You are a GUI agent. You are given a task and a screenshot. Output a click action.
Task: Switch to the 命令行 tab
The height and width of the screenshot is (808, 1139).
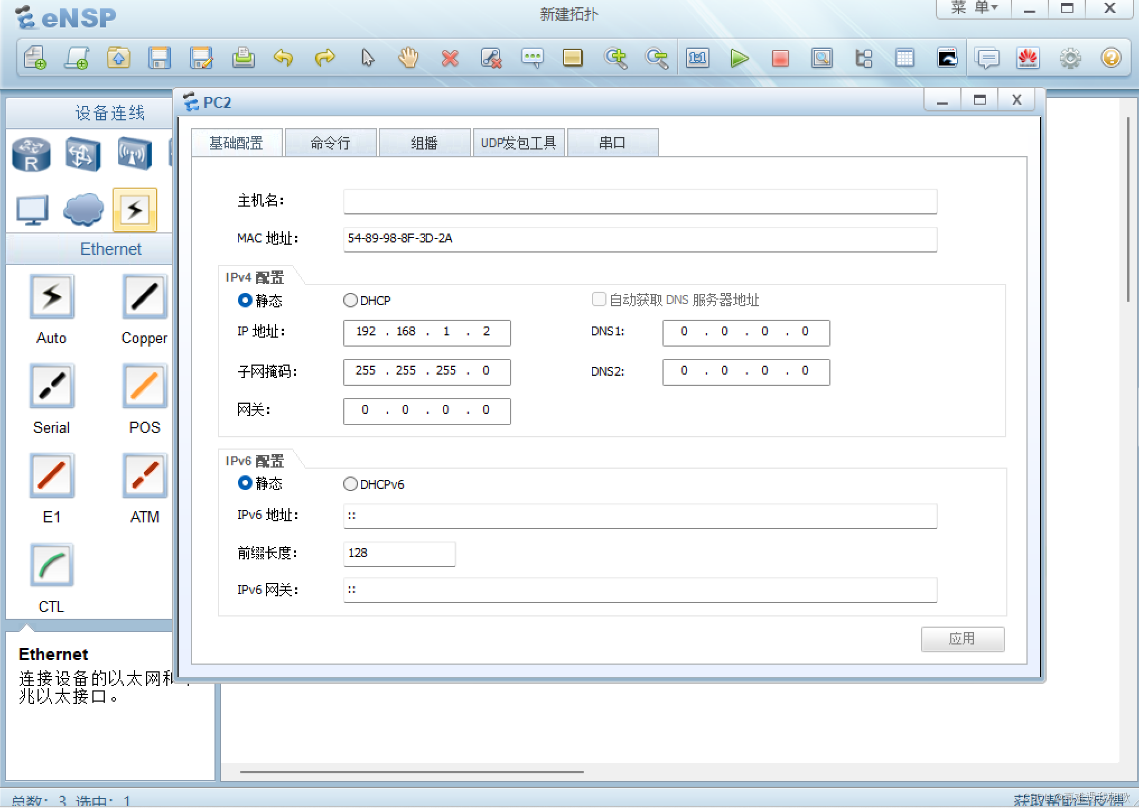(330, 143)
